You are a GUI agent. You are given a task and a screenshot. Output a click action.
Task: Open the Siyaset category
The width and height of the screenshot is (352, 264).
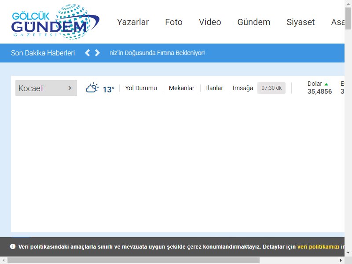pyautogui.click(x=301, y=22)
